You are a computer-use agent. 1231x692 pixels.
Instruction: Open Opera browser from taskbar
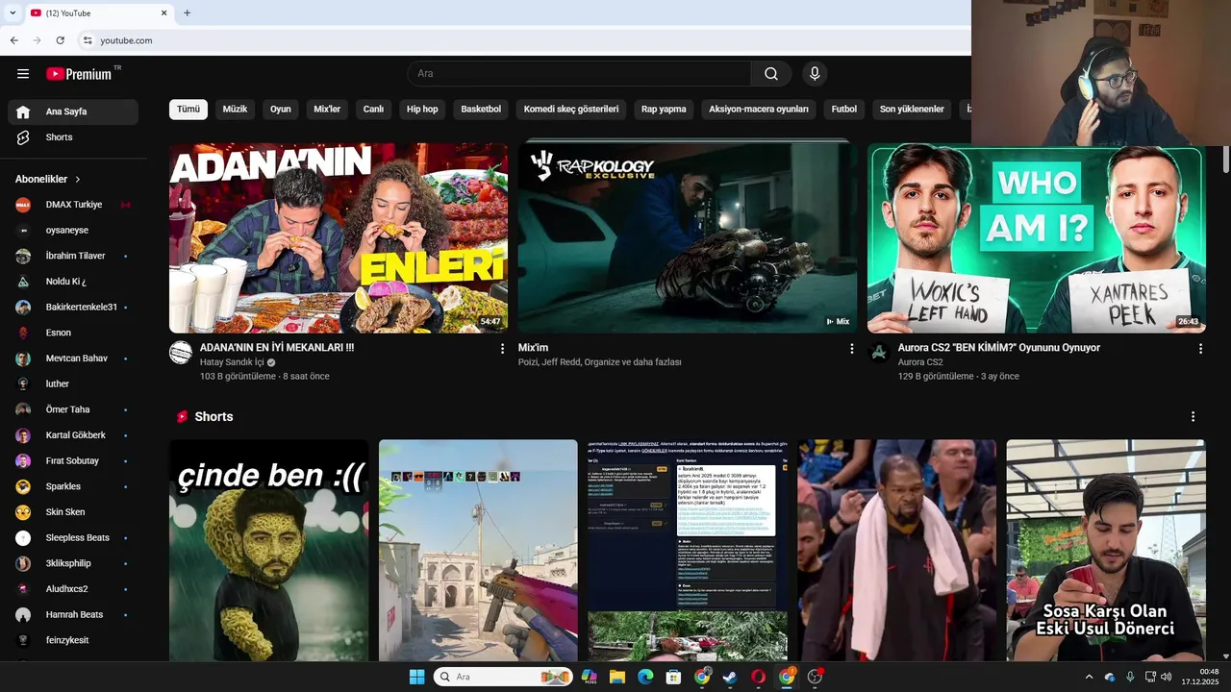[x=759, y=677]
